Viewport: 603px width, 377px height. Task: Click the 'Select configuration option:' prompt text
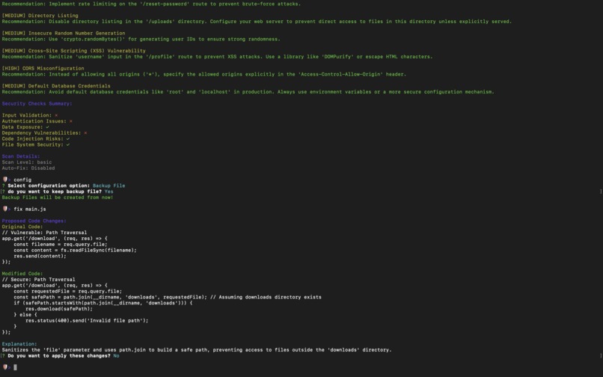(x=49, y=186)
